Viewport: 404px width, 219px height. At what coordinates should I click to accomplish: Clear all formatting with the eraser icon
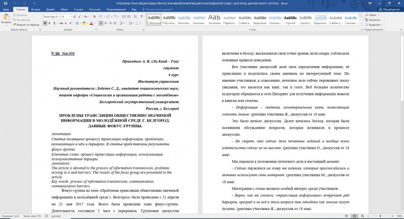(x=94, y=17)
